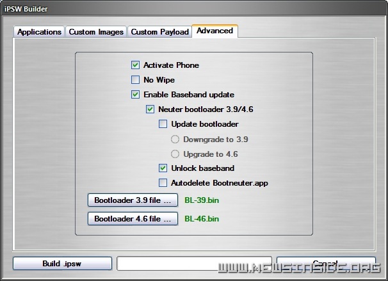Uncheck Neuter bootloader 3.9/4.6
The height and width of the screenshot is (281, 388).
point(150,109)
